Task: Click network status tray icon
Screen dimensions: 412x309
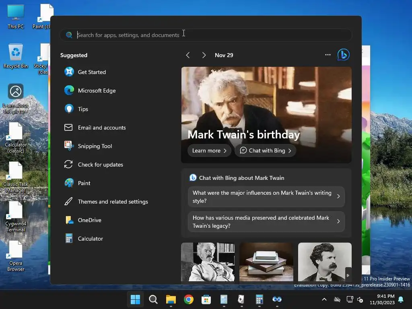Action: click(x=350, y=299)
